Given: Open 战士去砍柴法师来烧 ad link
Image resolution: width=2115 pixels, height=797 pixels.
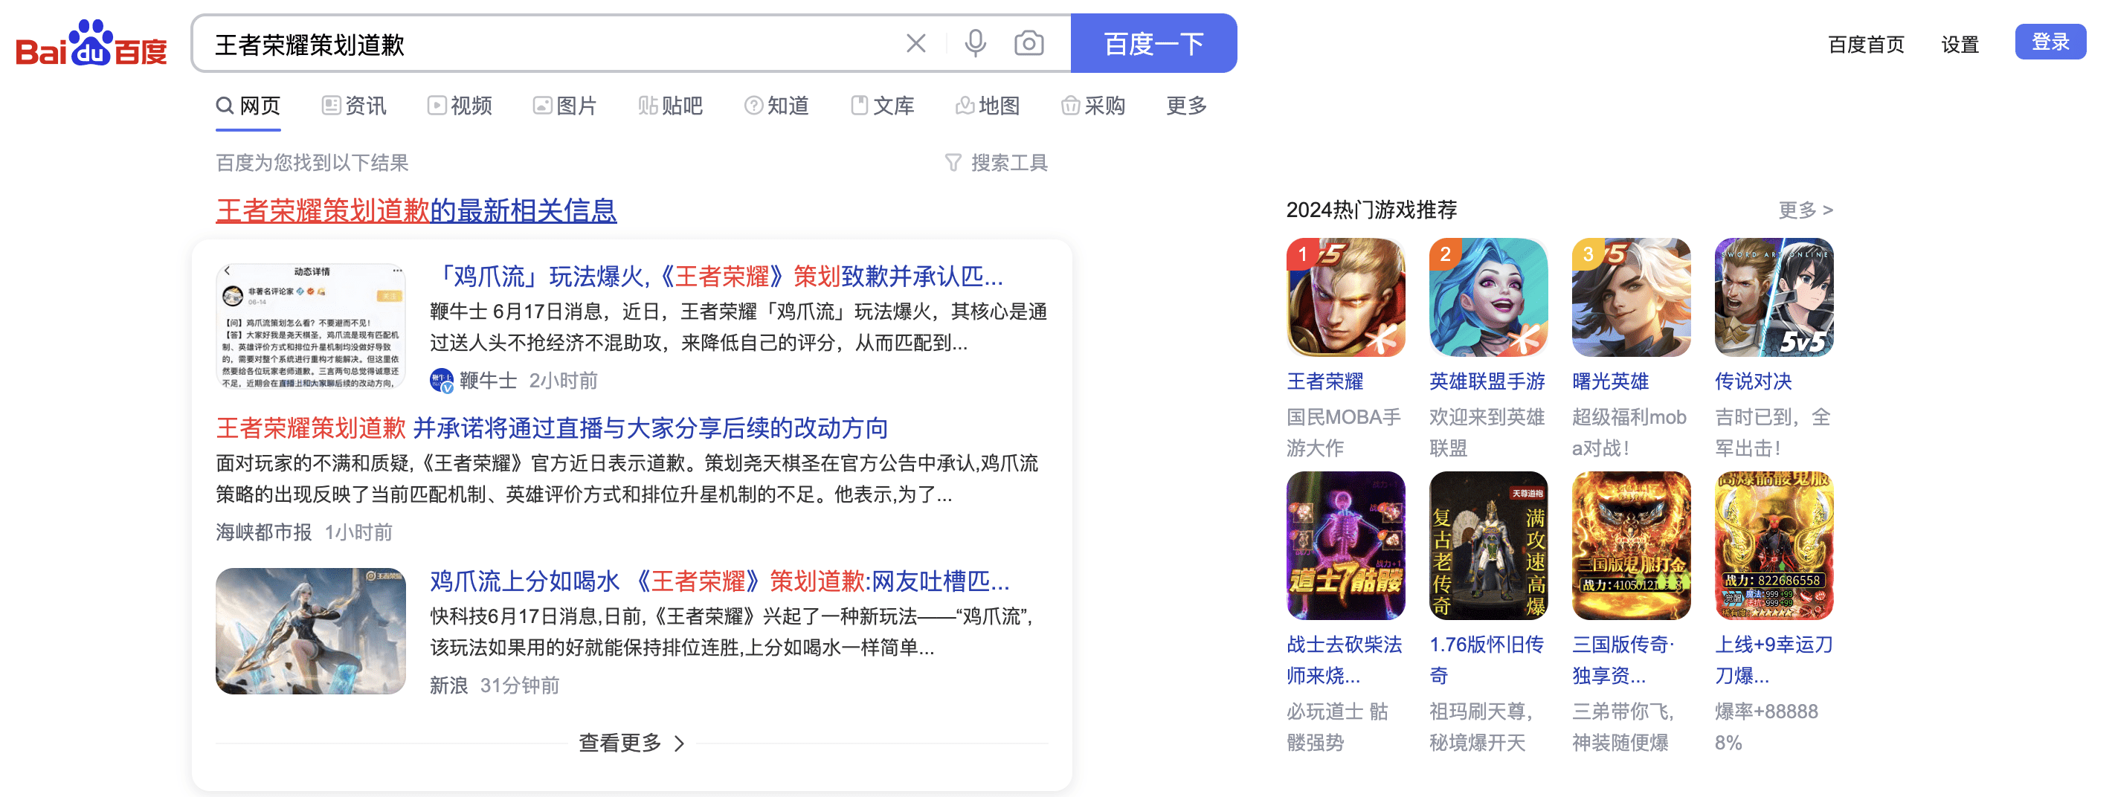Looking at the screenshot, I should (1344, 660).
